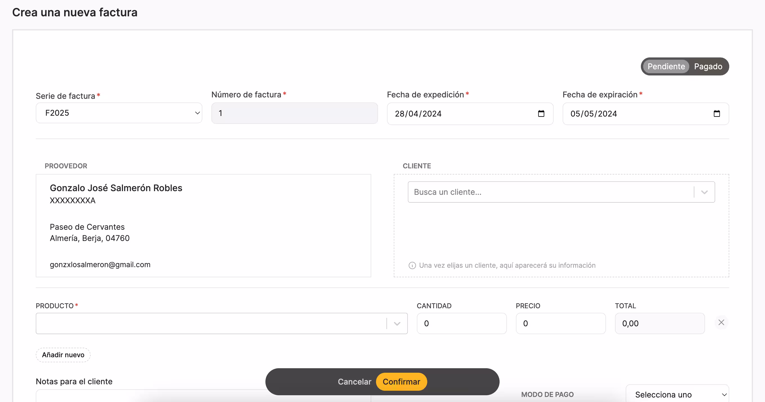Click the TOTAL amount field
765x402 pixels.
click(x=659, y=323)
